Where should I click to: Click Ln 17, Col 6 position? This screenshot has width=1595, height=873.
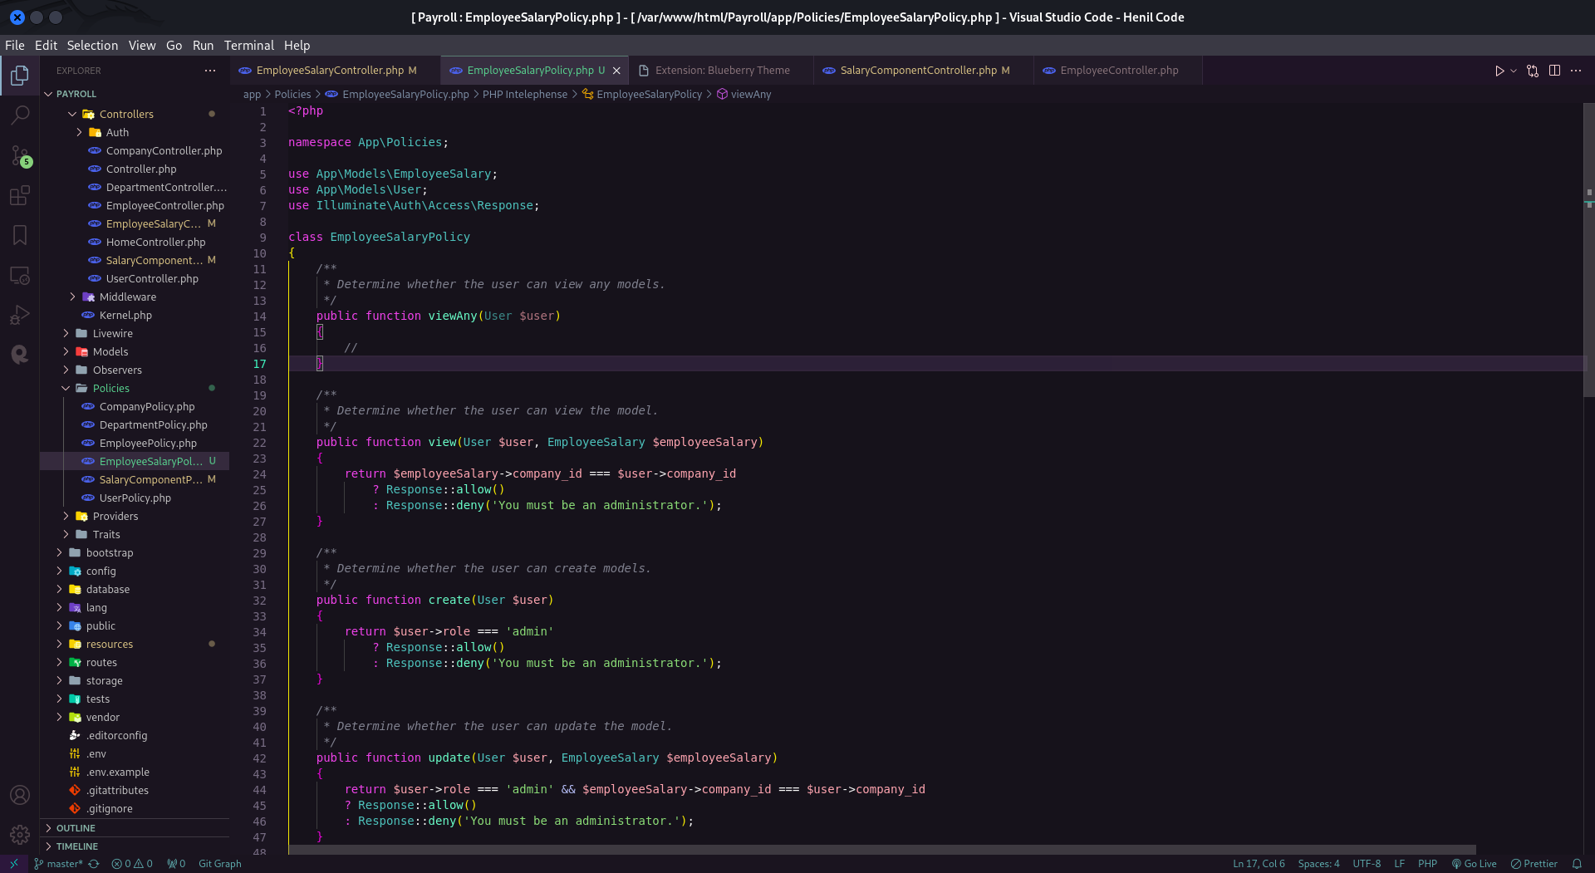[1259, 864]
